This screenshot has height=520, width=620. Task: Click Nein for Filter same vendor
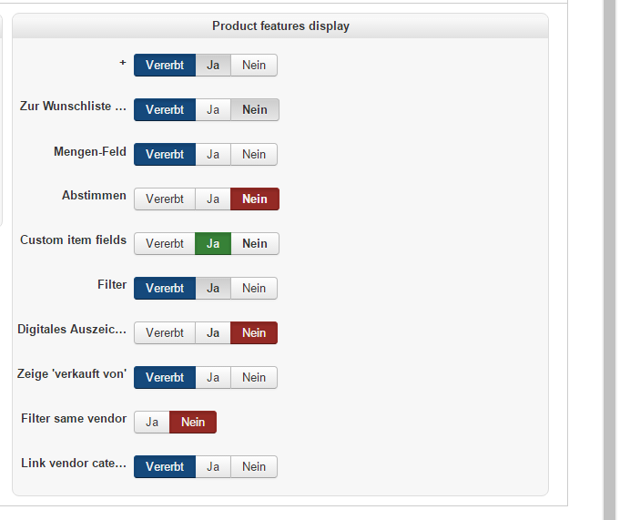point(193,423)
